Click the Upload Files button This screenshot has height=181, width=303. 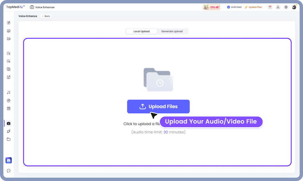click(x=158, y=106)
